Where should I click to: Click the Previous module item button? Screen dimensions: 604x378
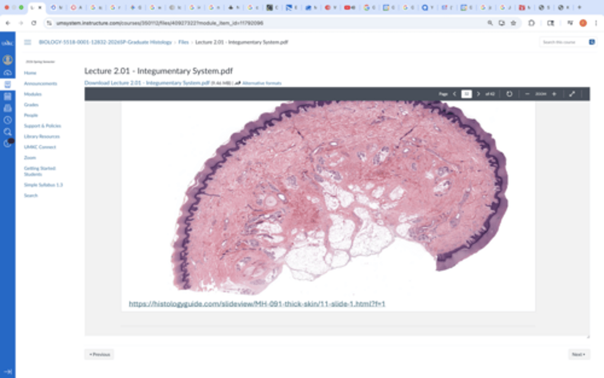[99, 355]
